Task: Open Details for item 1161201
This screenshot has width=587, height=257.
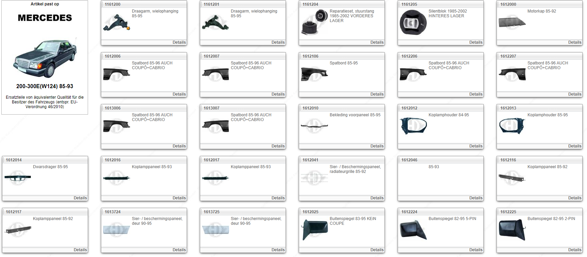Action: pyautogui.click(x=278, y=42)
